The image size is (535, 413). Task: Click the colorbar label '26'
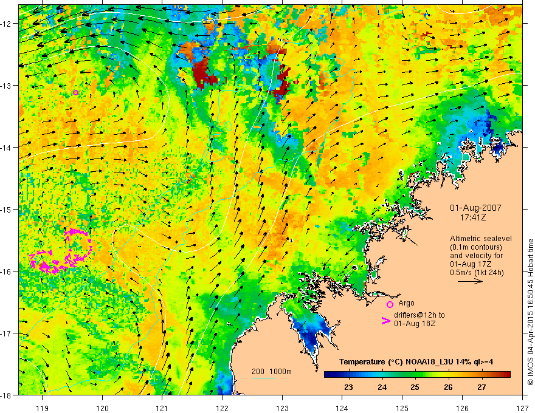pyautogui.click(x=448, y=387)
